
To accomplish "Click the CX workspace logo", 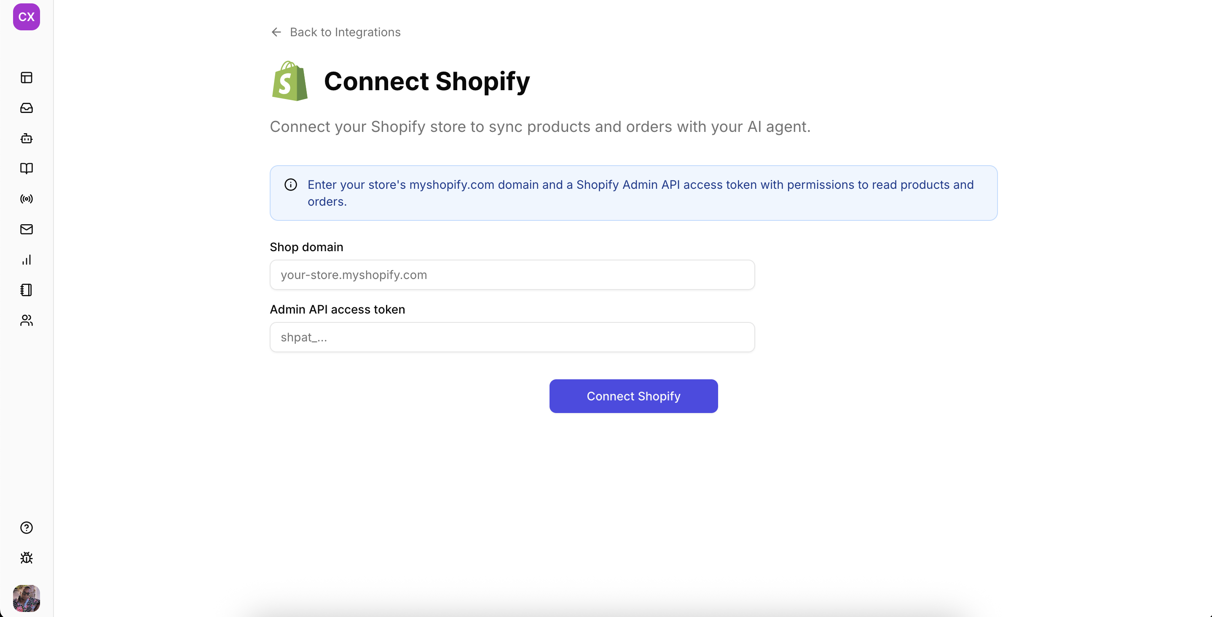I will tap(27, 17).
